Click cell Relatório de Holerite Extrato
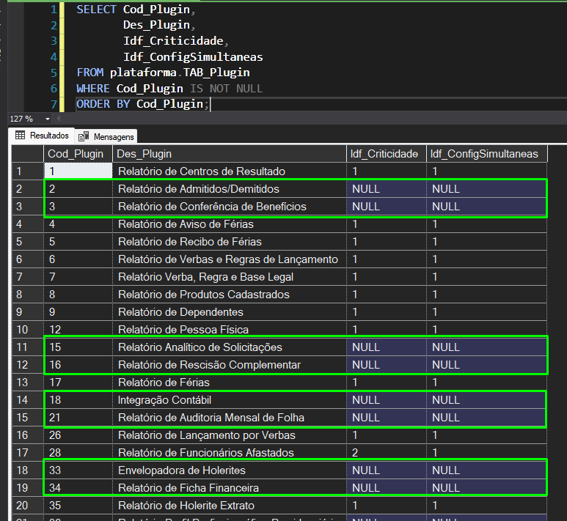Screen dimensions: 567x521 pyautogui.click(x=230, y=506)
